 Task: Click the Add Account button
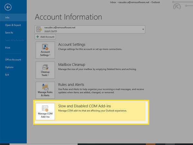click(x=45, y=37)
